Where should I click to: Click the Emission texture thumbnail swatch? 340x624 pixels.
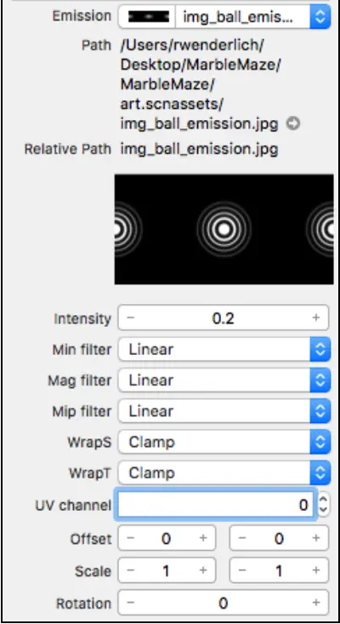click(149, 17)
